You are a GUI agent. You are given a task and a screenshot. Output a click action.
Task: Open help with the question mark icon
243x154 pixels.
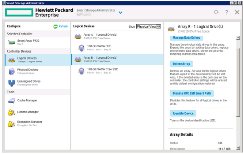tap(227, 12)
